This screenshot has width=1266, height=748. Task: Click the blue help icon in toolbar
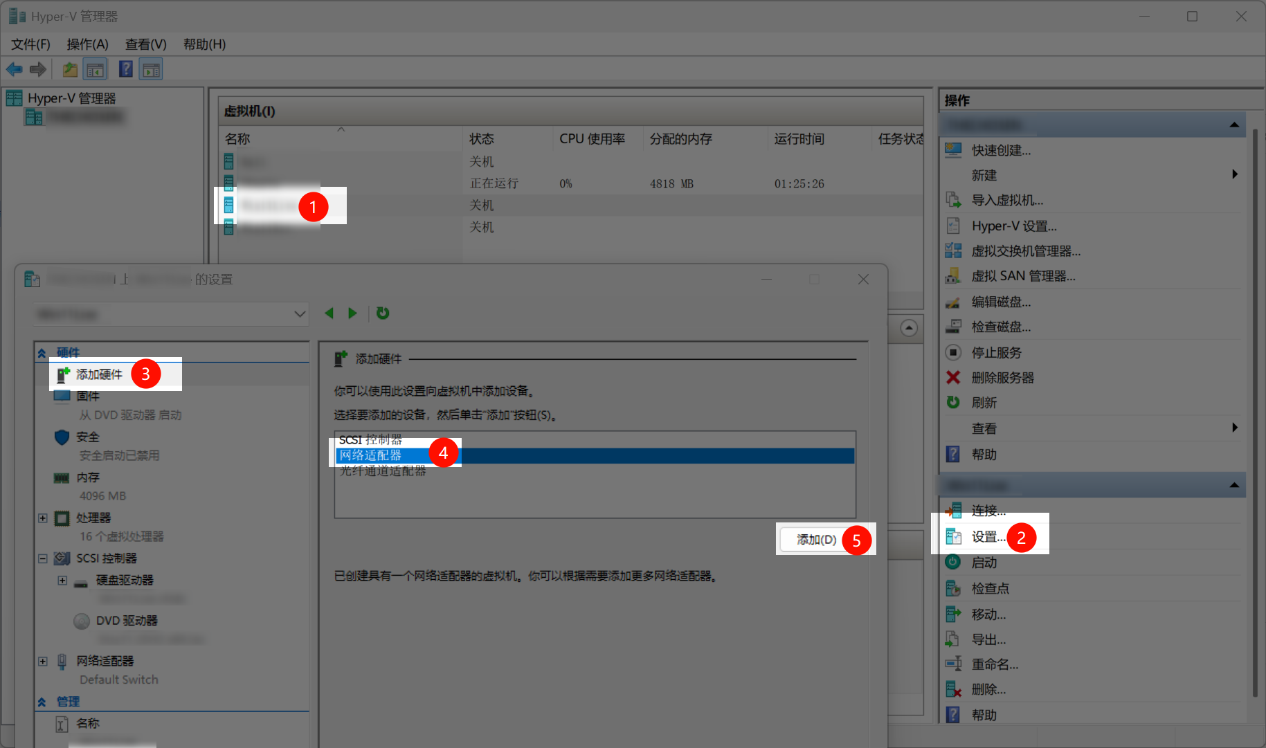point(125,69)
